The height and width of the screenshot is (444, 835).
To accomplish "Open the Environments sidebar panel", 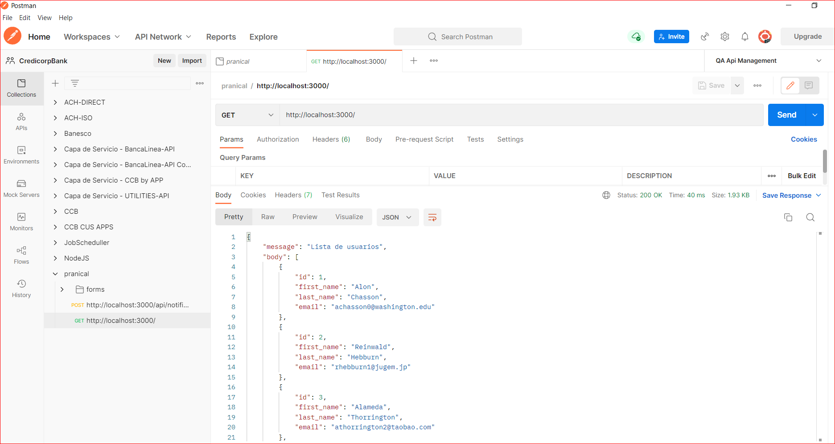I will (21, 155).
